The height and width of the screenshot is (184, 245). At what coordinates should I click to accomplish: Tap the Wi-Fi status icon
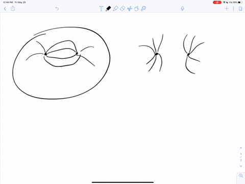coord(224,3)
